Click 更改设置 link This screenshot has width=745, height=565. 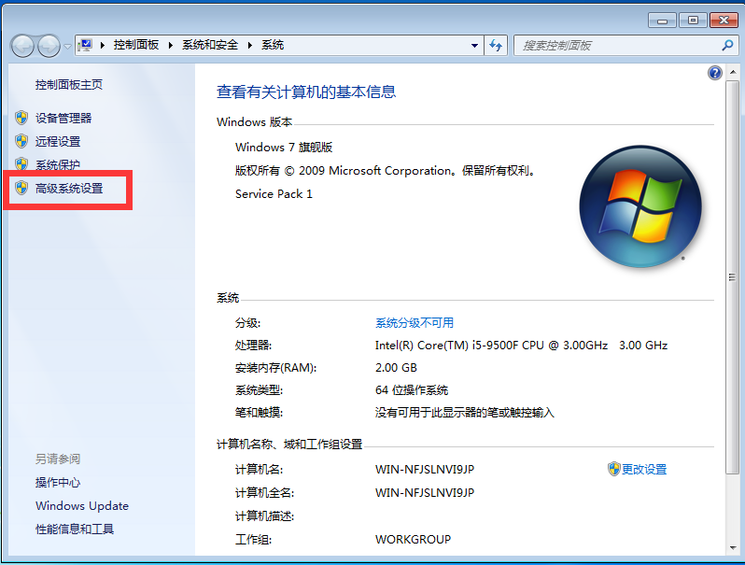tap(644, 469)
